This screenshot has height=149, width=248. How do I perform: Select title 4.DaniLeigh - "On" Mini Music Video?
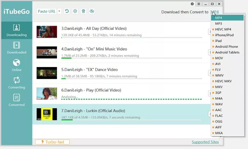click(94, 49)
